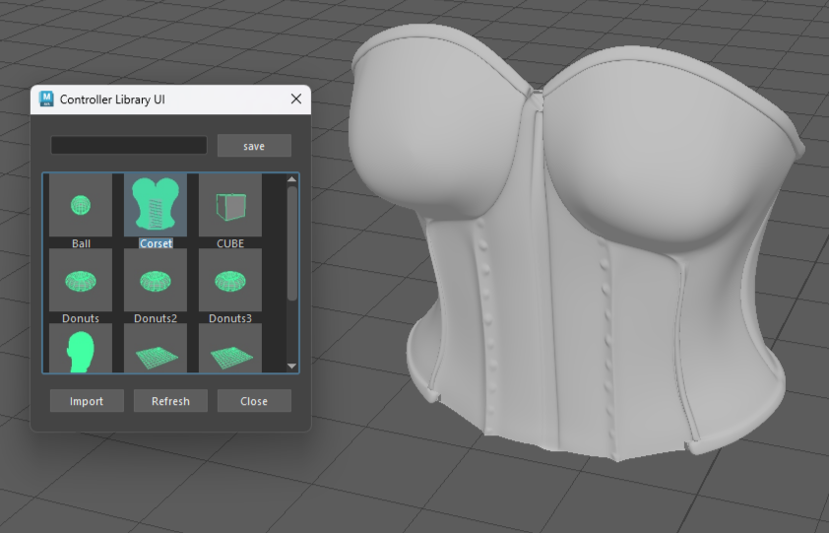Click the library list scrollbar handle

[x=291, y=243]
